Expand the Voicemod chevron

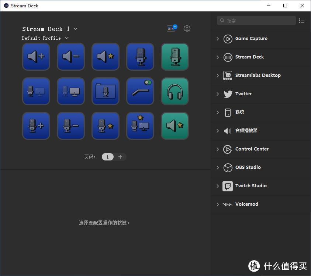coord(218,204)
